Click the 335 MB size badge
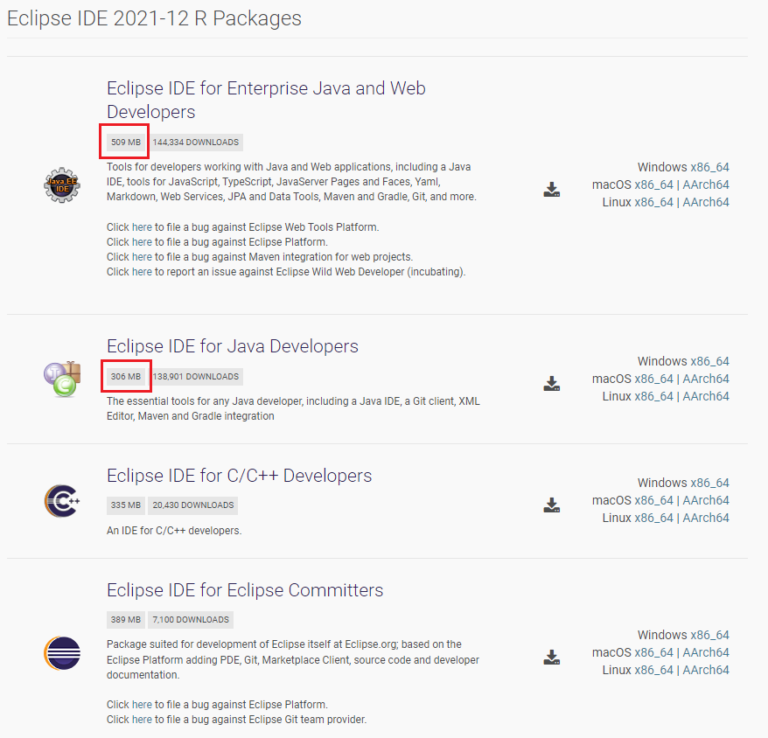The width and height of the screenshot is (768, 738). [125, 505]
